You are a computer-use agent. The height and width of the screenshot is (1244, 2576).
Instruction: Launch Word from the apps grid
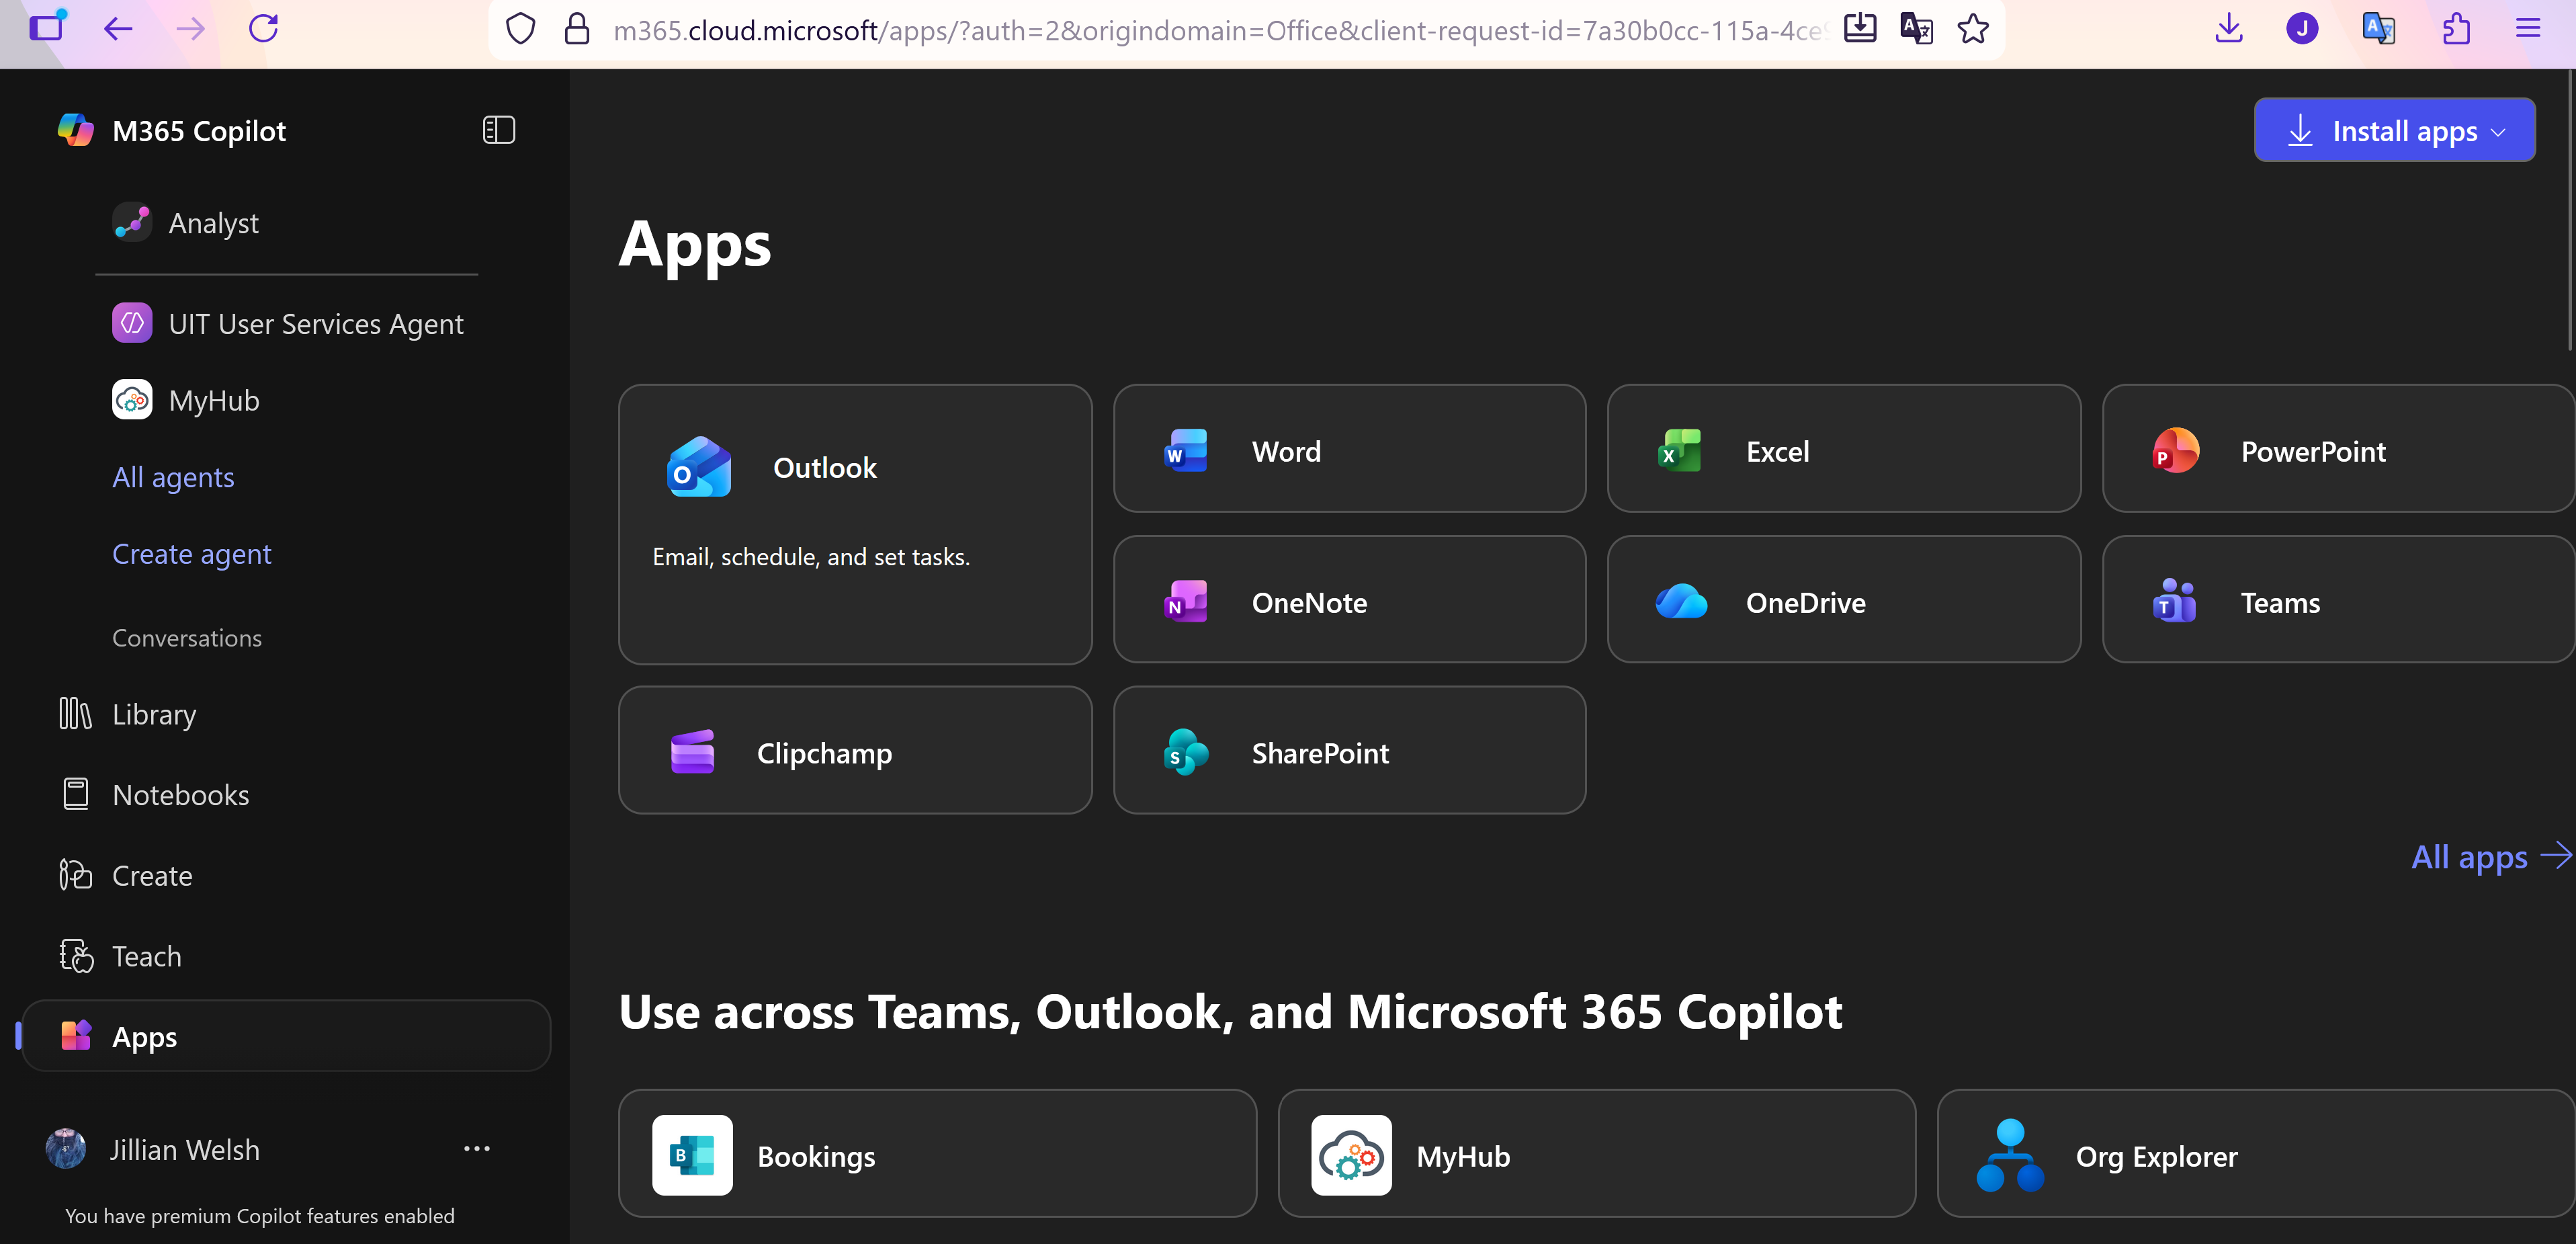click(x=1349, y=450)
